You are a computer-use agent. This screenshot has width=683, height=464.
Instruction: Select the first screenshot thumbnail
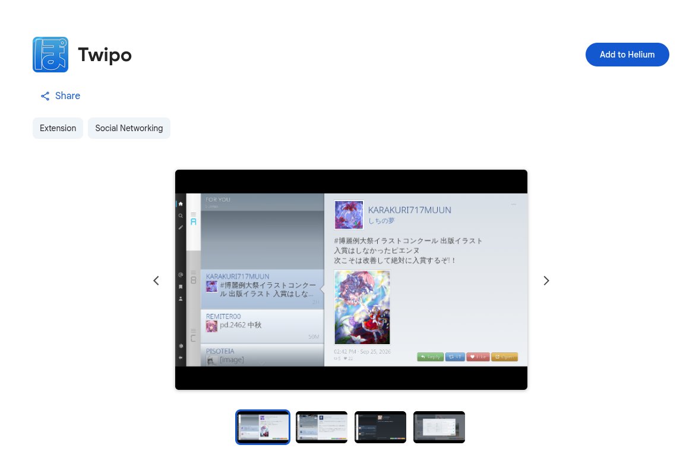[263, 427]
